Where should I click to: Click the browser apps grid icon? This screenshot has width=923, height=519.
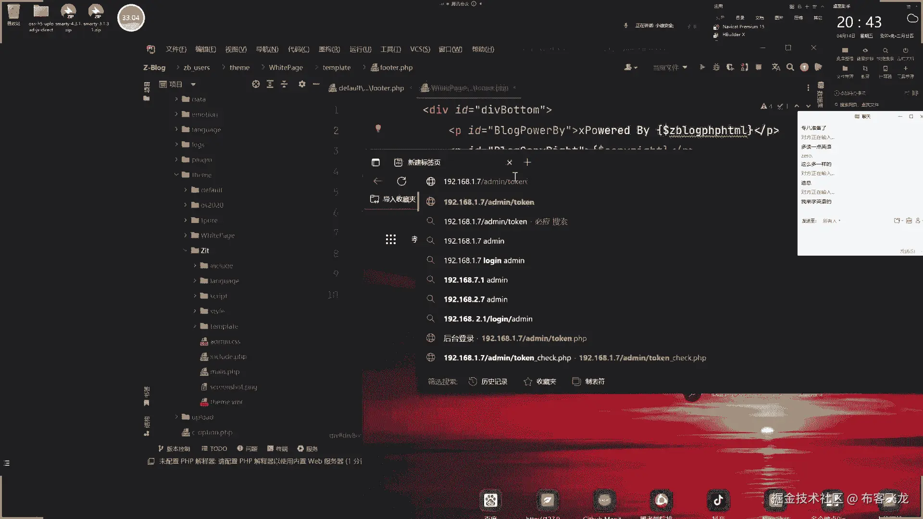[391, 239]
